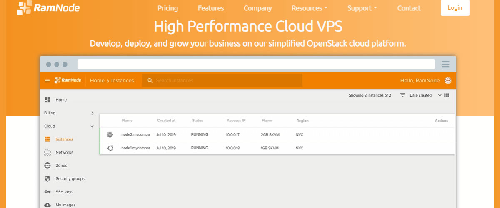Click the sort filter lines icon

point(403,95)
